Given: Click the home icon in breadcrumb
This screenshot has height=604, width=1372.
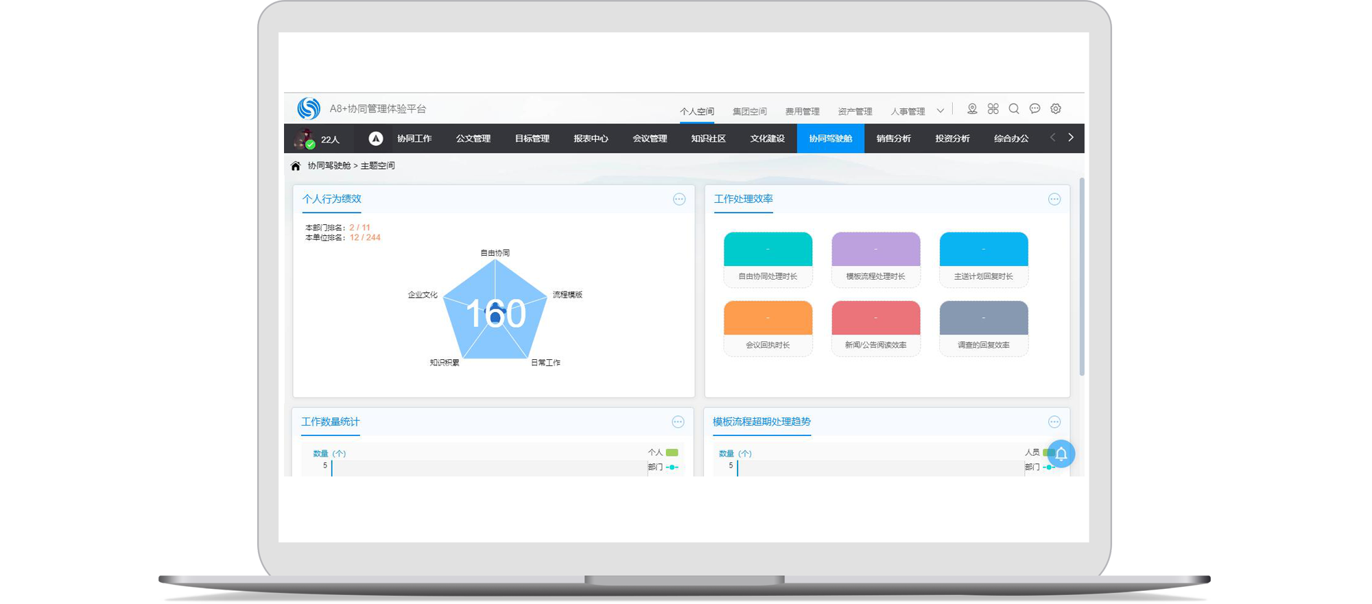Looking at the screenshot, I should coord(296,166).
